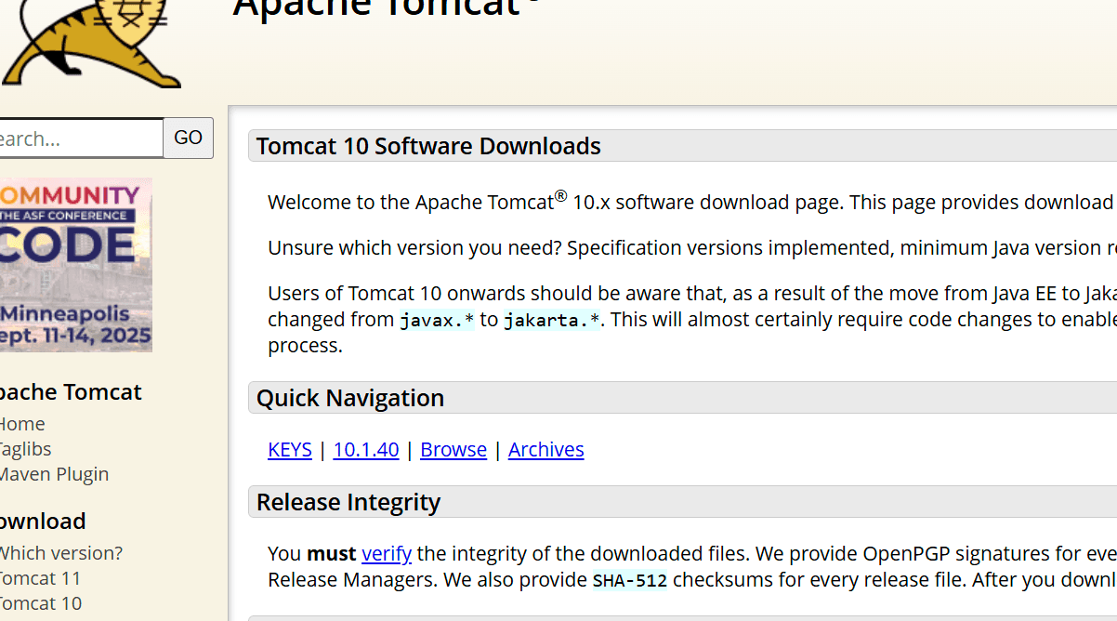Follow the verify integrity link

click(x=387, y=553)
